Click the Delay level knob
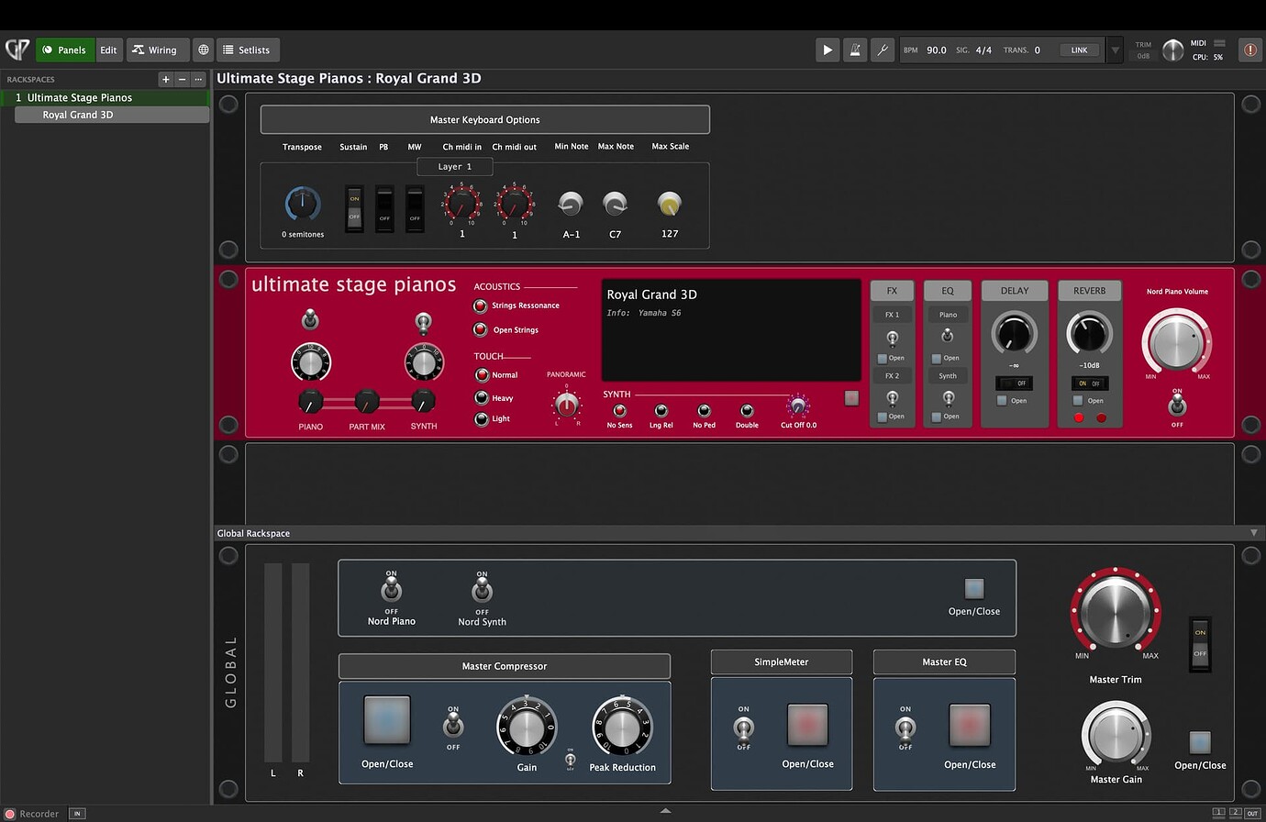This screenshot has width=1266, height=822. pos(1015,334)
